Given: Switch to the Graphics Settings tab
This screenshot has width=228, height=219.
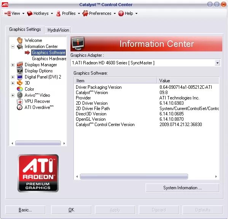Looking at the screenshot, I should click(x=25, y=29).
